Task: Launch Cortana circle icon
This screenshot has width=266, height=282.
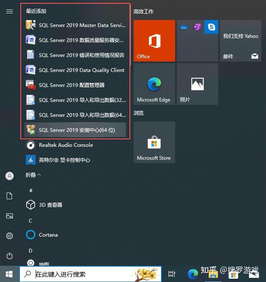Action: [x=31, y=235]
